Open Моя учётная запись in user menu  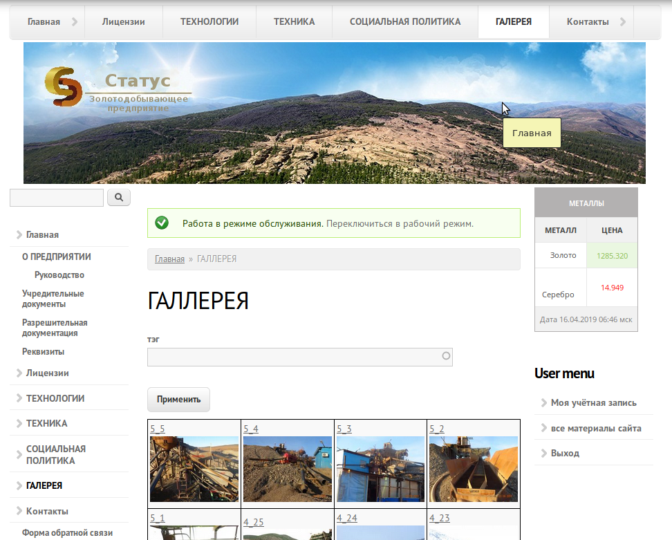593,402
